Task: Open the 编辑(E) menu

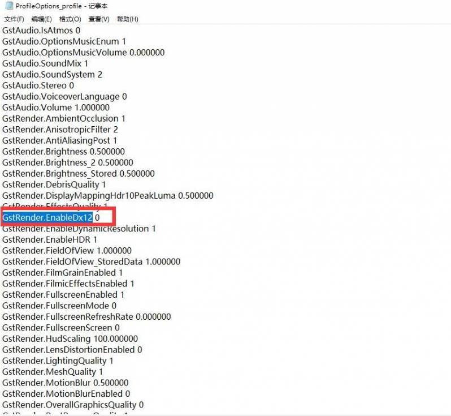Action: 41,19
